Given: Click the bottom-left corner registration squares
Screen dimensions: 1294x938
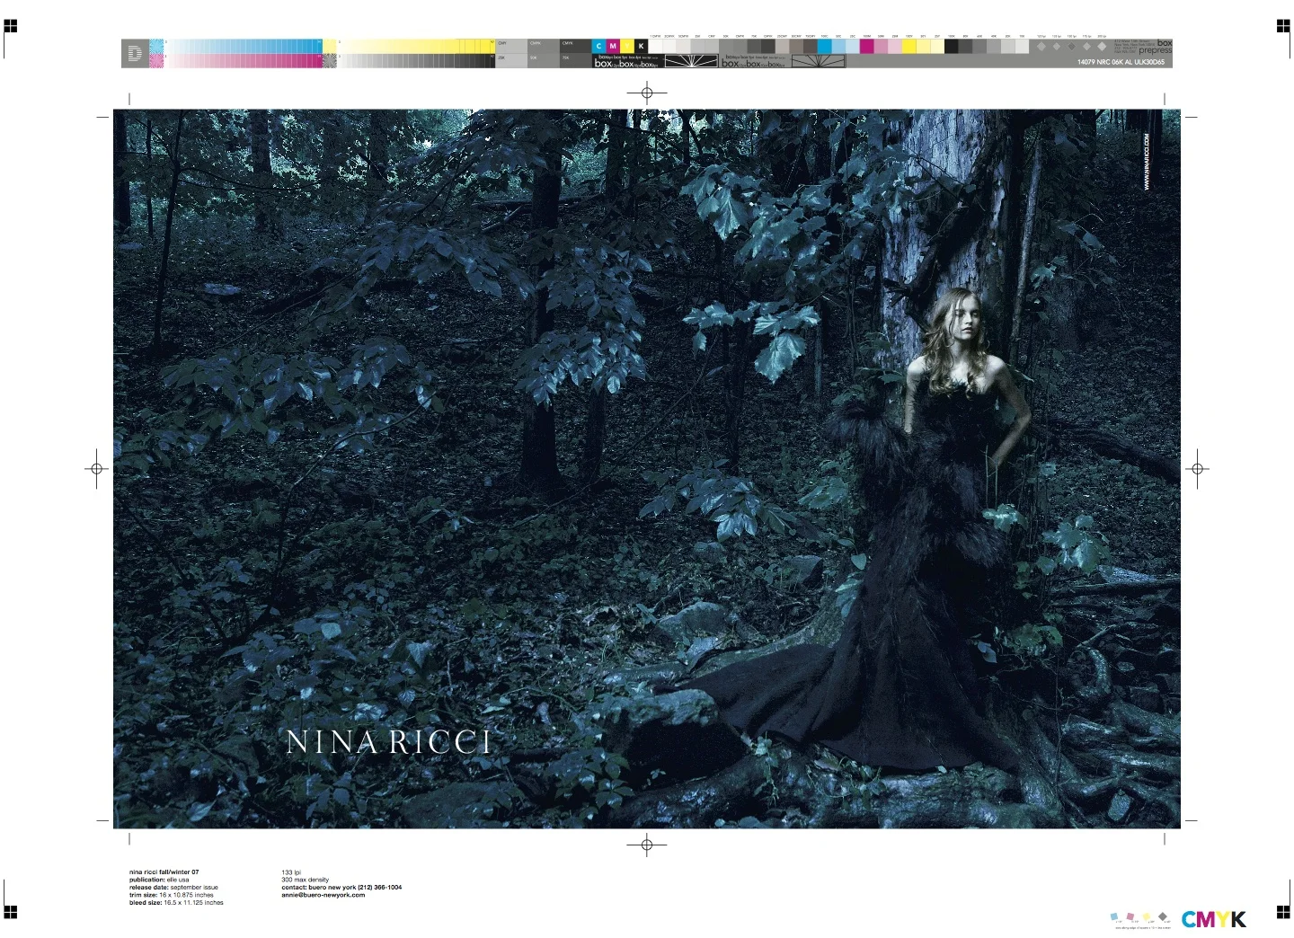Looking at the screenshot, I should click(x=11, y=912).
